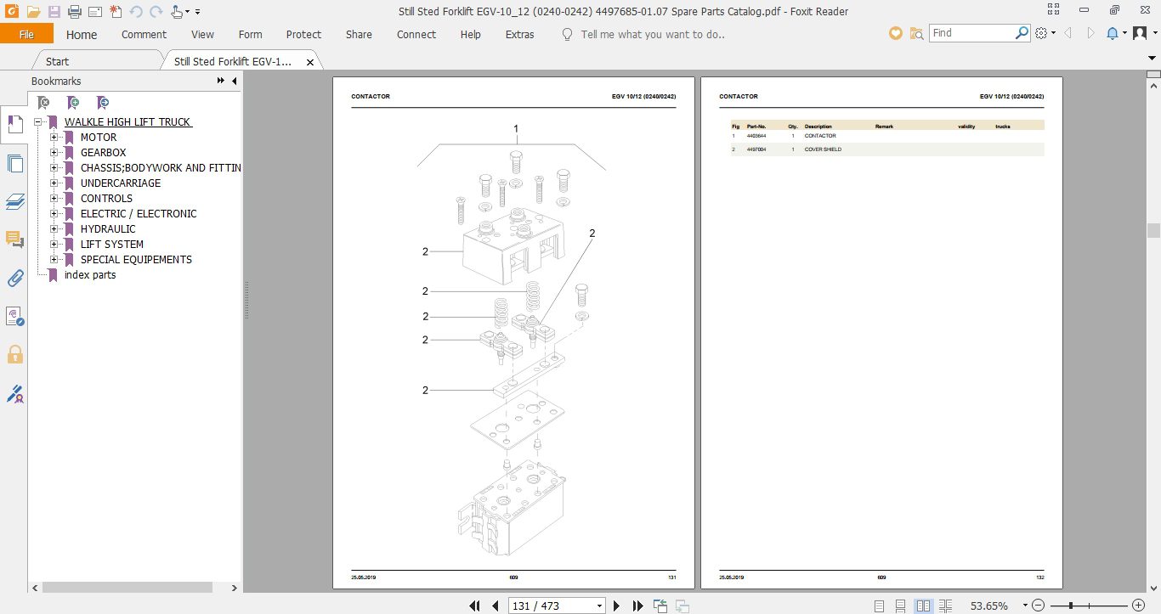Toggle facing two-page view mode
This screenshot has width=1161, height=614.
[923, 606]
